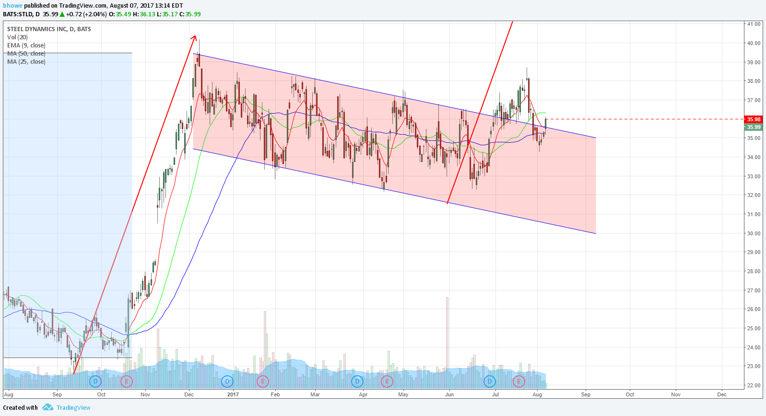Select the earnings marker between Apr and May
Viewport: 766px width, 416px height.
pos(387,381)
